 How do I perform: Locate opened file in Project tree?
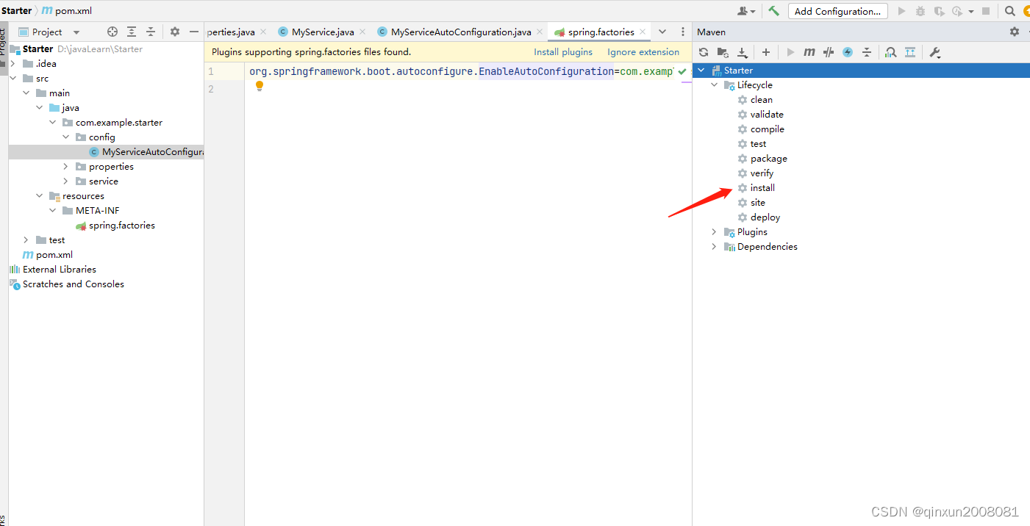[x=112, y=32]
